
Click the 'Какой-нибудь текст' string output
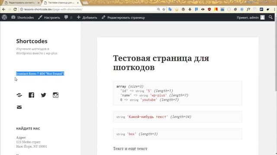(148, 117)
